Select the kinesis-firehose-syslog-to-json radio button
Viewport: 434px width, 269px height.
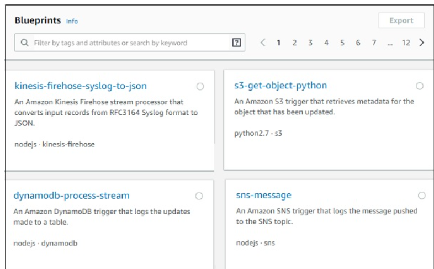tap(199, 86)
